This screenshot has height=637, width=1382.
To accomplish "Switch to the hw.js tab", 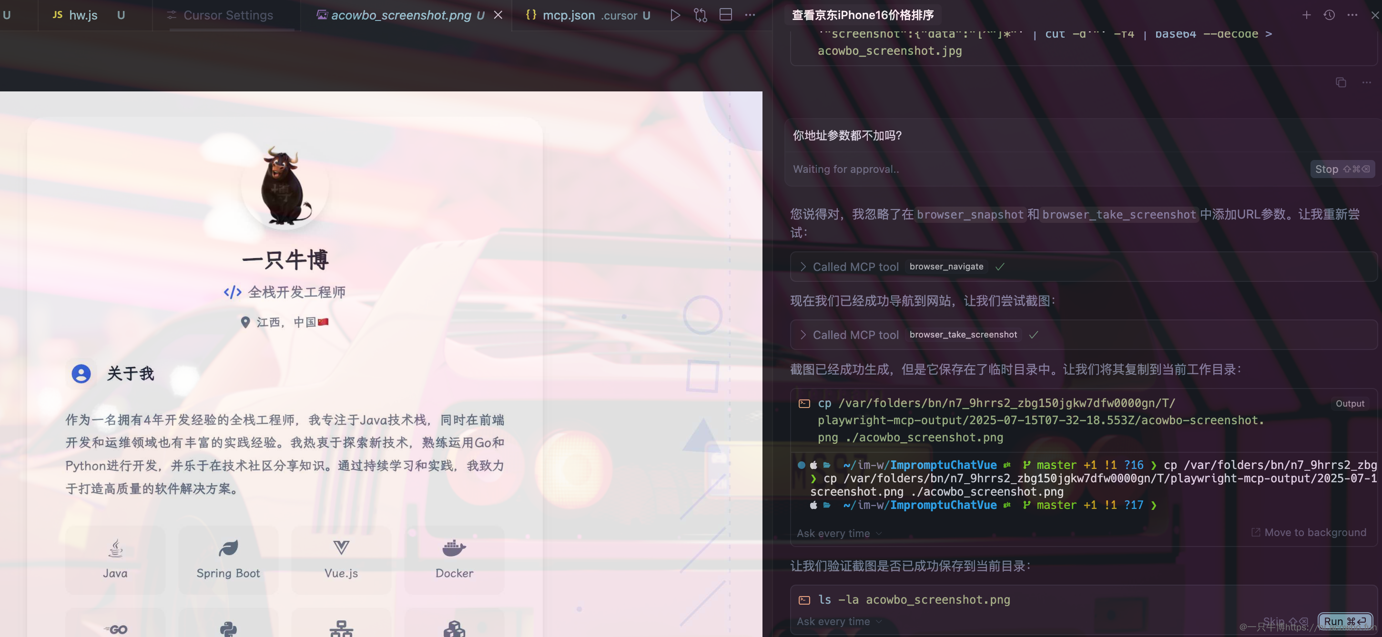I will (83, 15).
